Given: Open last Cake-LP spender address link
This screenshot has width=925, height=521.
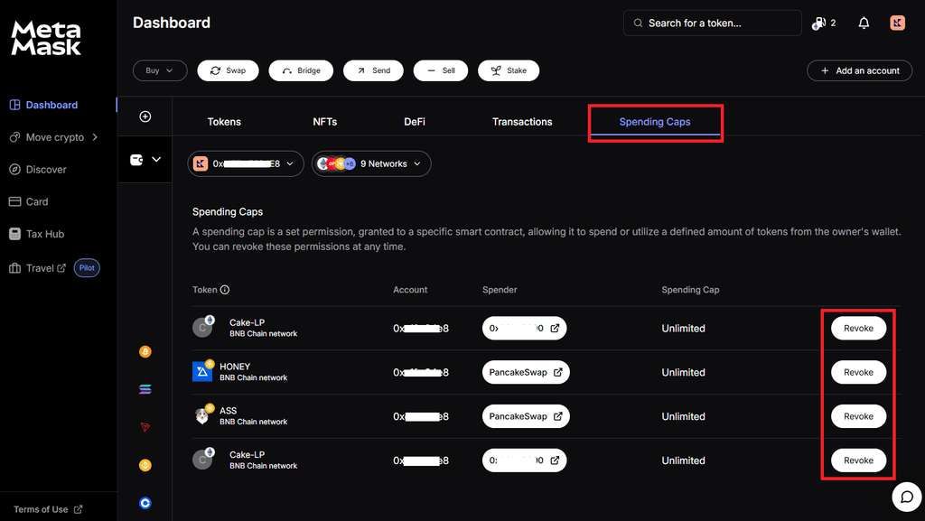Looking at the screenshot, I should (x=525, y=461).
